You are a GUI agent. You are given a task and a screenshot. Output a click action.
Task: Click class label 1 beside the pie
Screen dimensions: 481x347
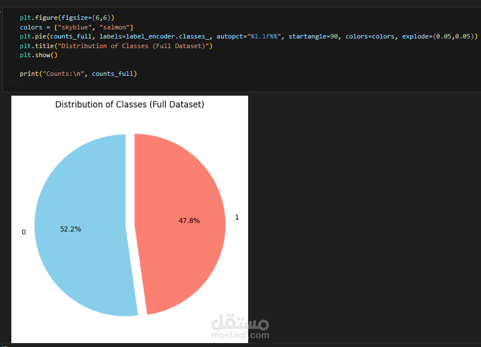point(237,217)
